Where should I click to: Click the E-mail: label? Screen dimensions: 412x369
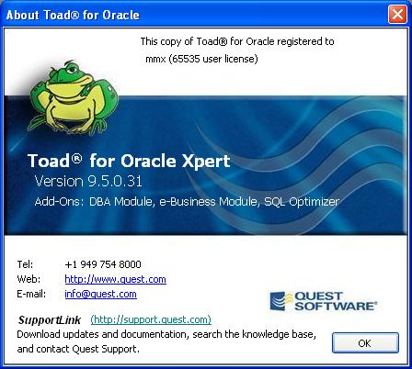(31, 294)
